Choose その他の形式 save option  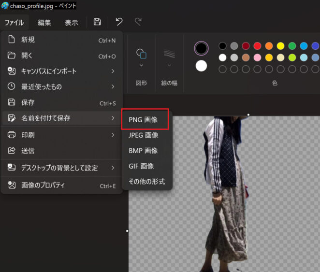click(147, 182)
